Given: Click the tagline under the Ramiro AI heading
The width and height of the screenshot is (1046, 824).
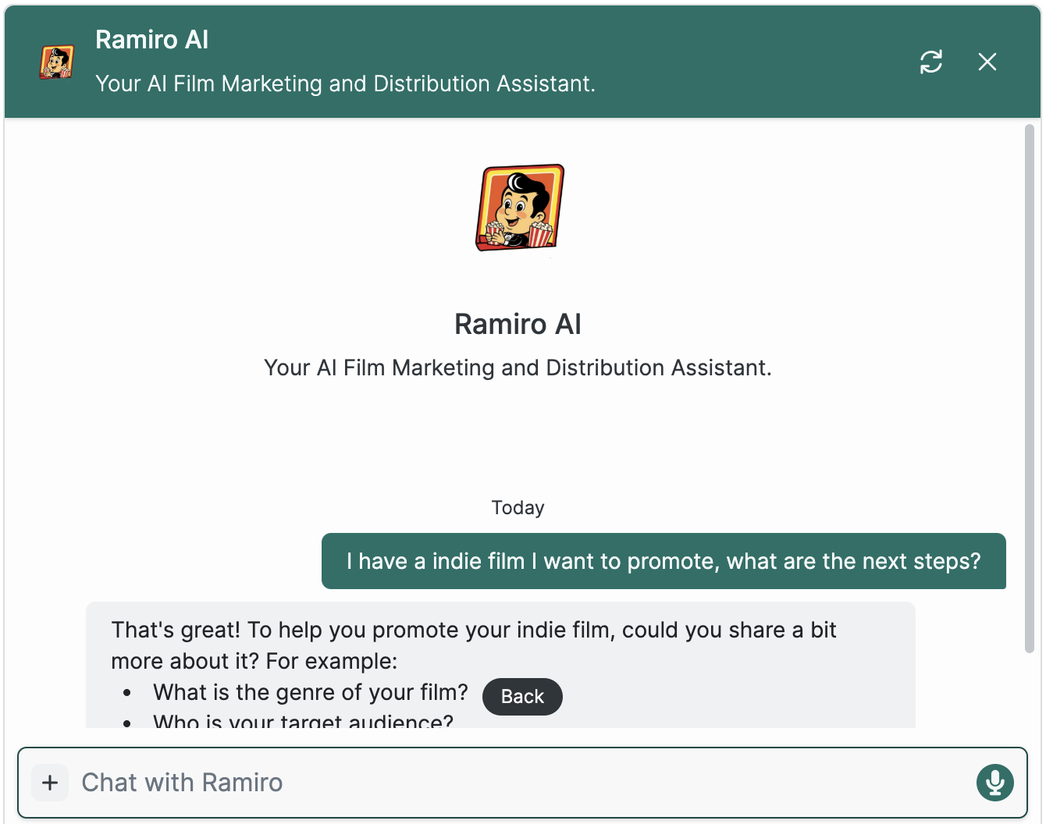Looking at the screenshot, I should pyautogui.click(x=518, y=367).
